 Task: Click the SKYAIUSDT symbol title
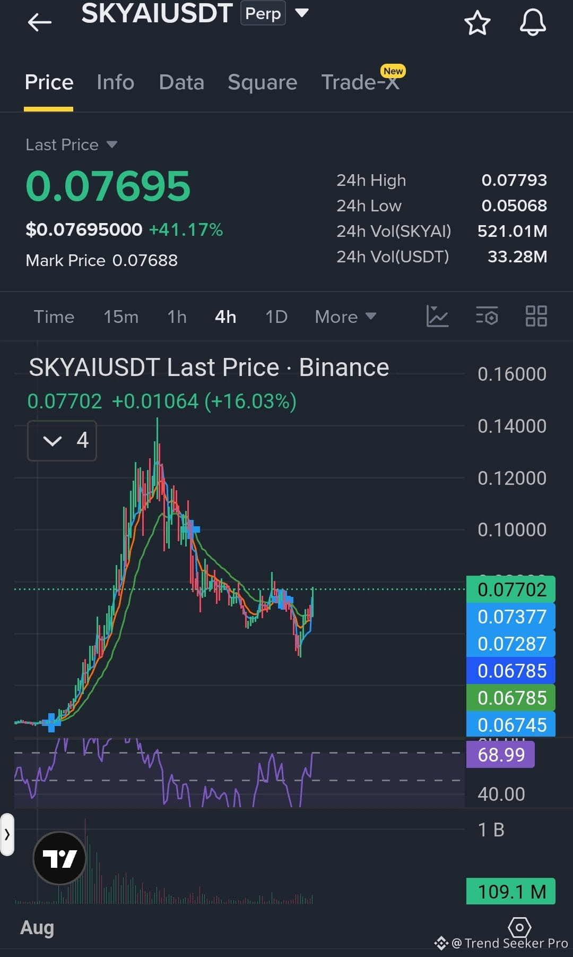[157, 13]
